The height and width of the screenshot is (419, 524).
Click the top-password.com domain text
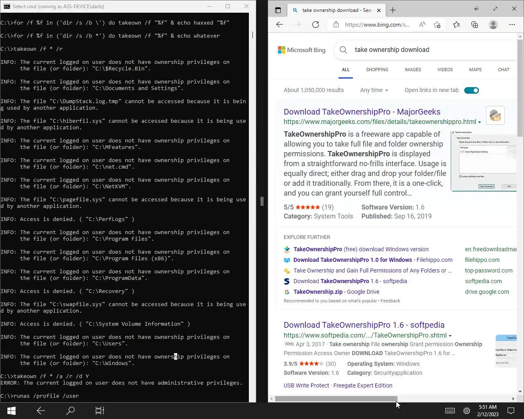pos(489,270)
